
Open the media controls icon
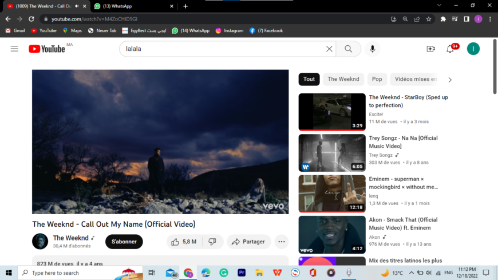455,19
